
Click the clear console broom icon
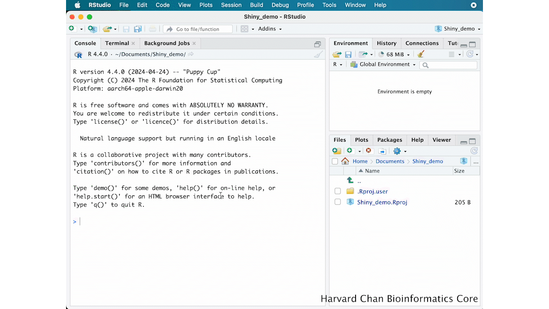coord(318,55)
